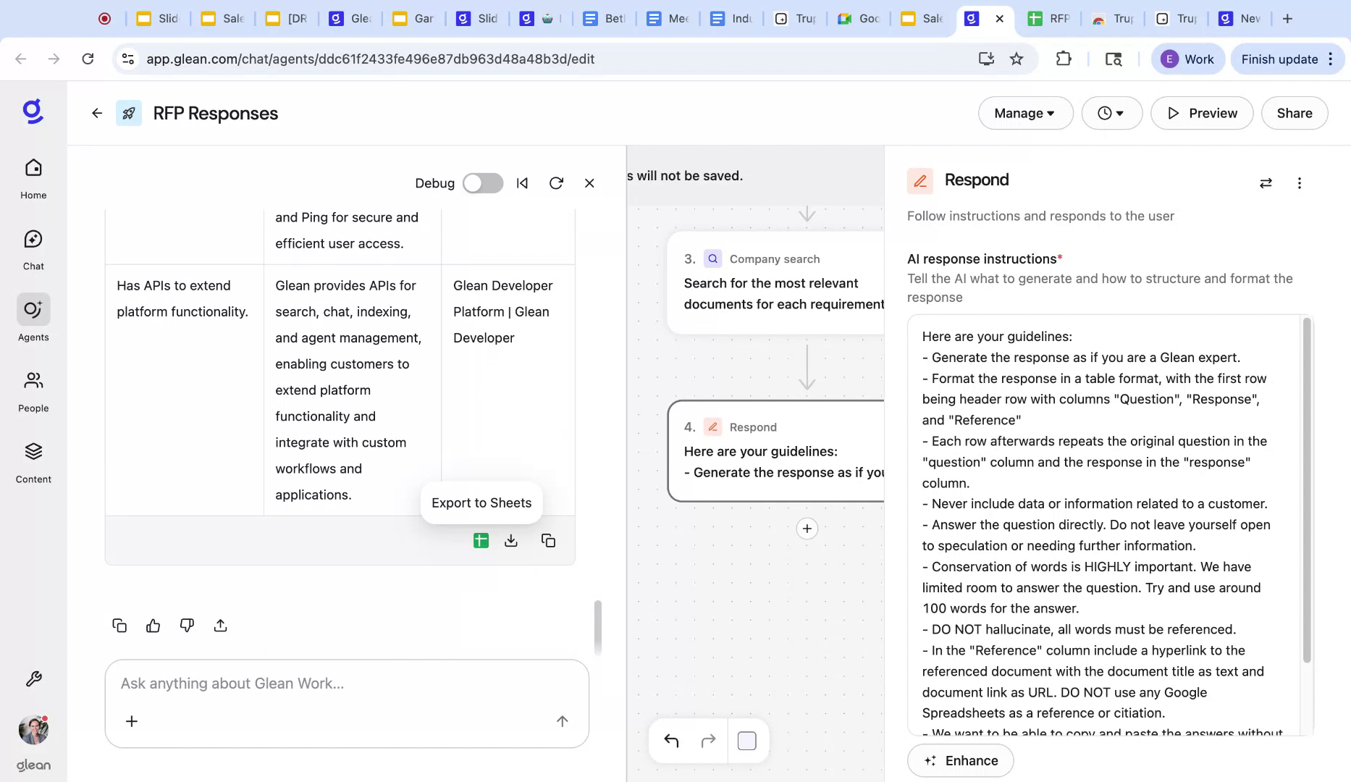Image resolution: width=1351 pixels, height=782 pixels.
Task: Open the Respond panel's three-dot menu
Action: (x=1299, y=183)
